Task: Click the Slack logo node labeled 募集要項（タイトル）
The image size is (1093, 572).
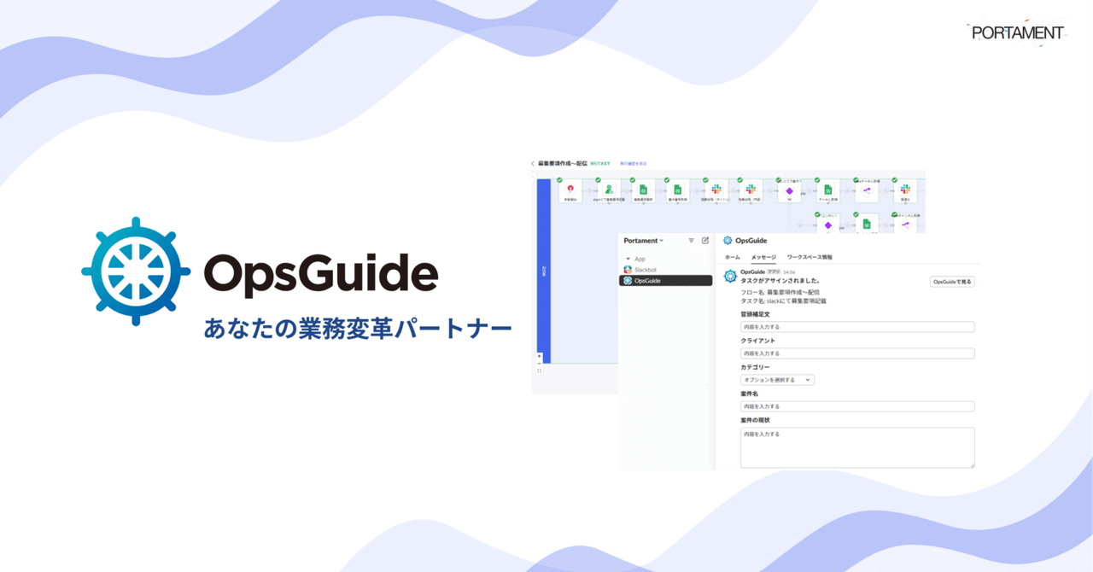Action: pyautogui.click(x=717, y=190)
